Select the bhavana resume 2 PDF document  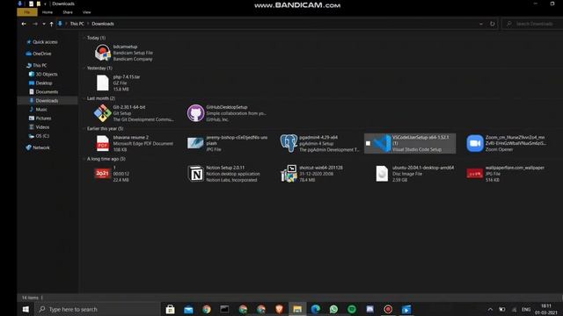(134, 143)
